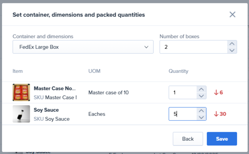Increase the number of boxes
Image resolution: width=249 pixels, height=154 pixels.
pyautogui.click(x=232, y=44)
